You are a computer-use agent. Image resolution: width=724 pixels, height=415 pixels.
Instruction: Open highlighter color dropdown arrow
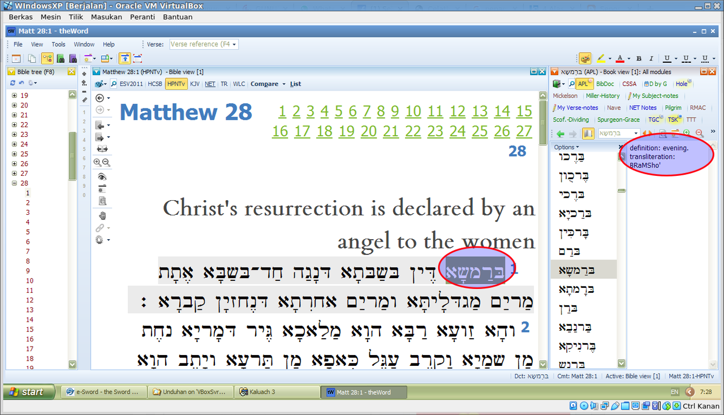(x=610, y=58)
